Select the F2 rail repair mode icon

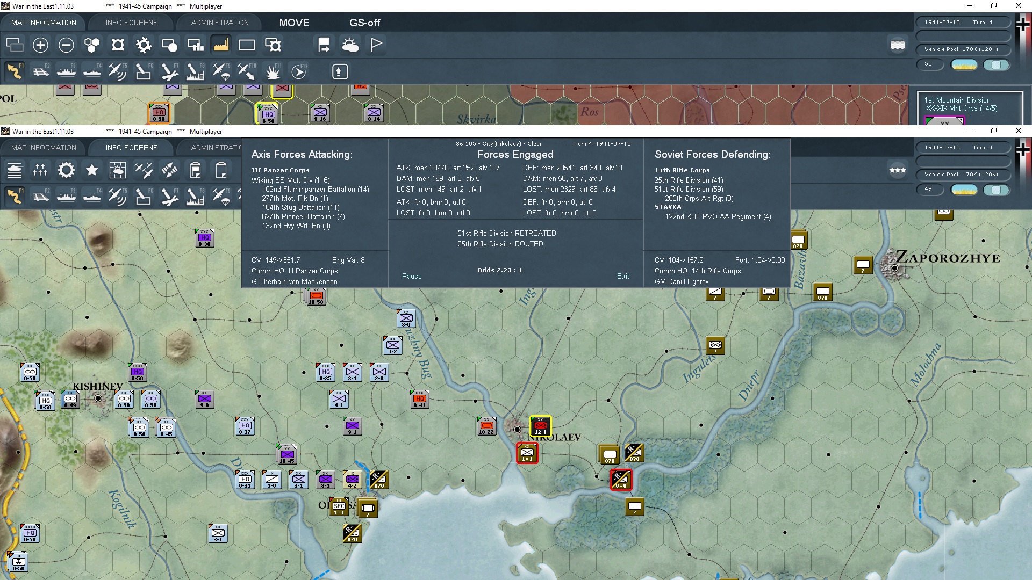coord(41,71)
